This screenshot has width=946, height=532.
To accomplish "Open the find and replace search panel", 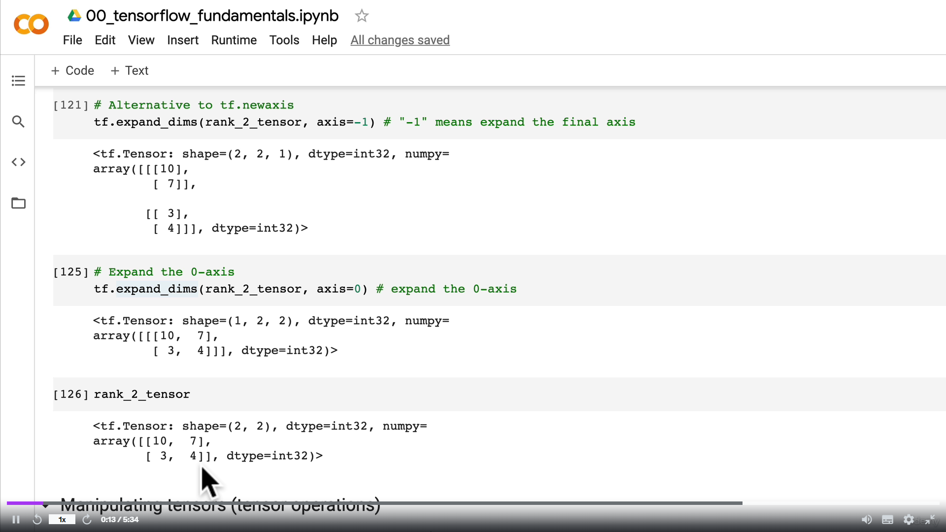I will click(x=18, y=122).
